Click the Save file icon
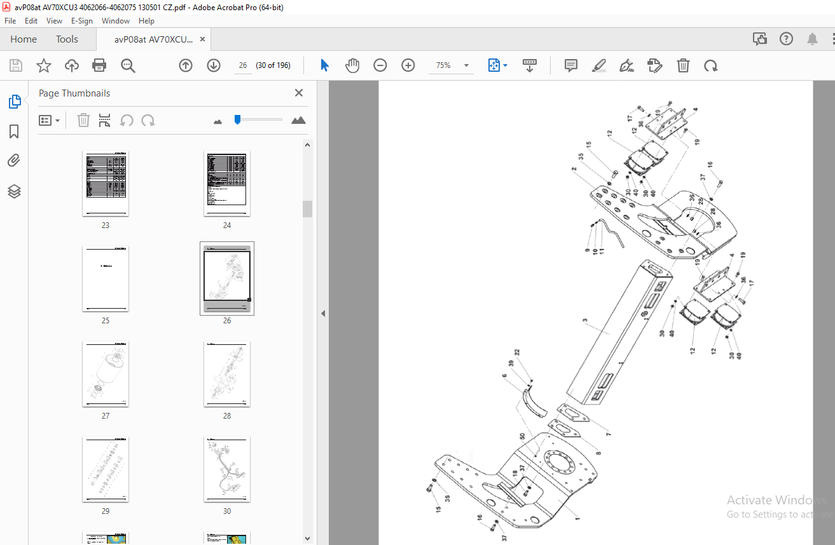Viewport: 835px width, 545px height. [x=16, y=65]
